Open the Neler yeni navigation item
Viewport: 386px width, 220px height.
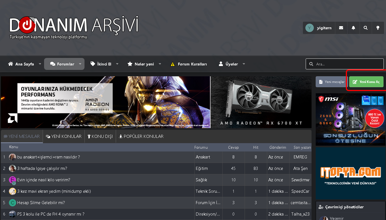(141, 64)
